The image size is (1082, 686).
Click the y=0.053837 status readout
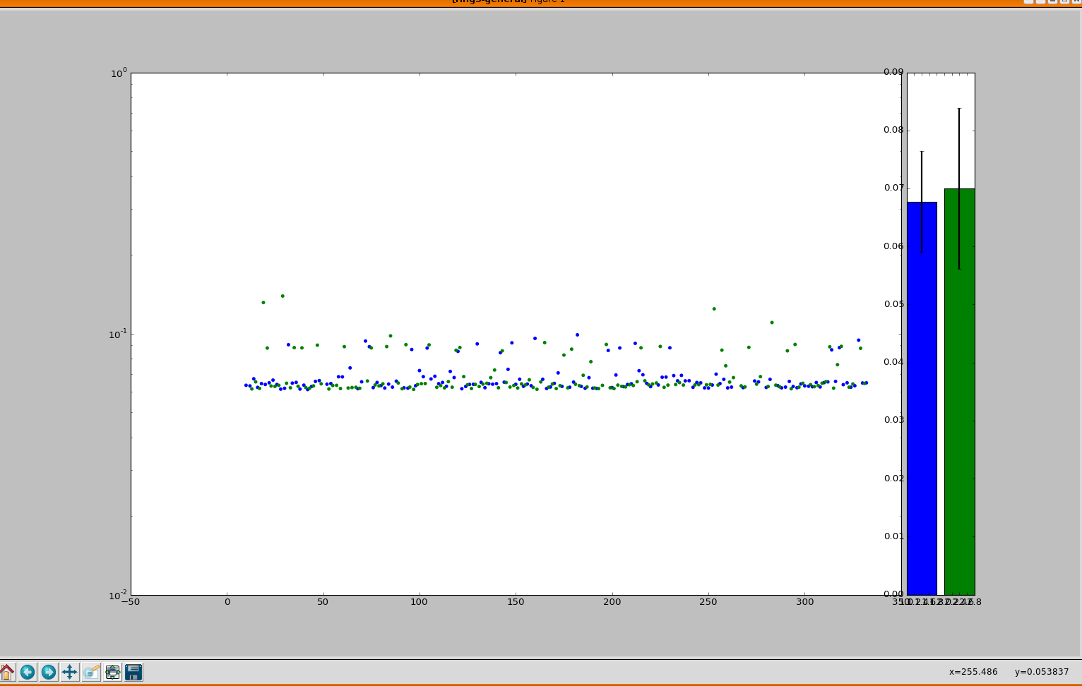[1042, 672]
